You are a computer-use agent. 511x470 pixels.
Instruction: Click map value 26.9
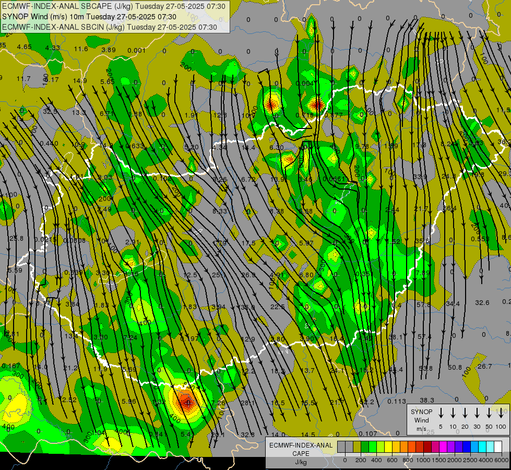(248, 275)
